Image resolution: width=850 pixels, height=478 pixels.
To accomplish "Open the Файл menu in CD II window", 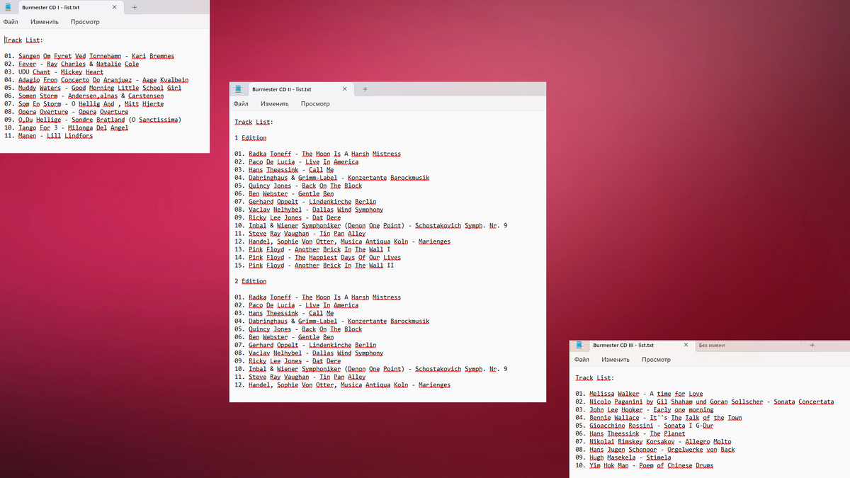I will 241,103.
